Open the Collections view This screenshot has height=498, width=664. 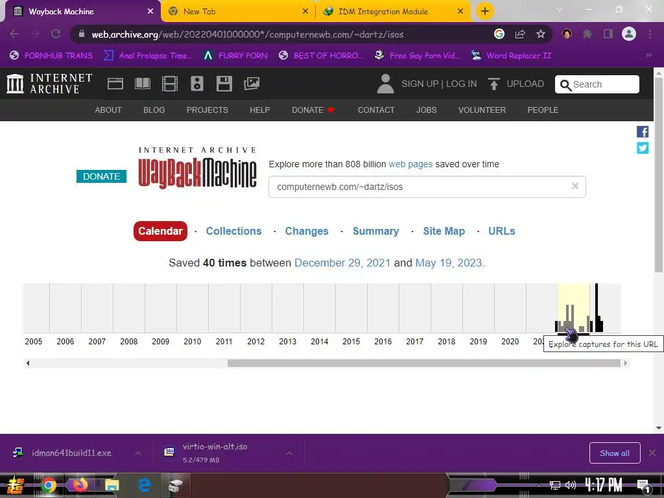233,231
